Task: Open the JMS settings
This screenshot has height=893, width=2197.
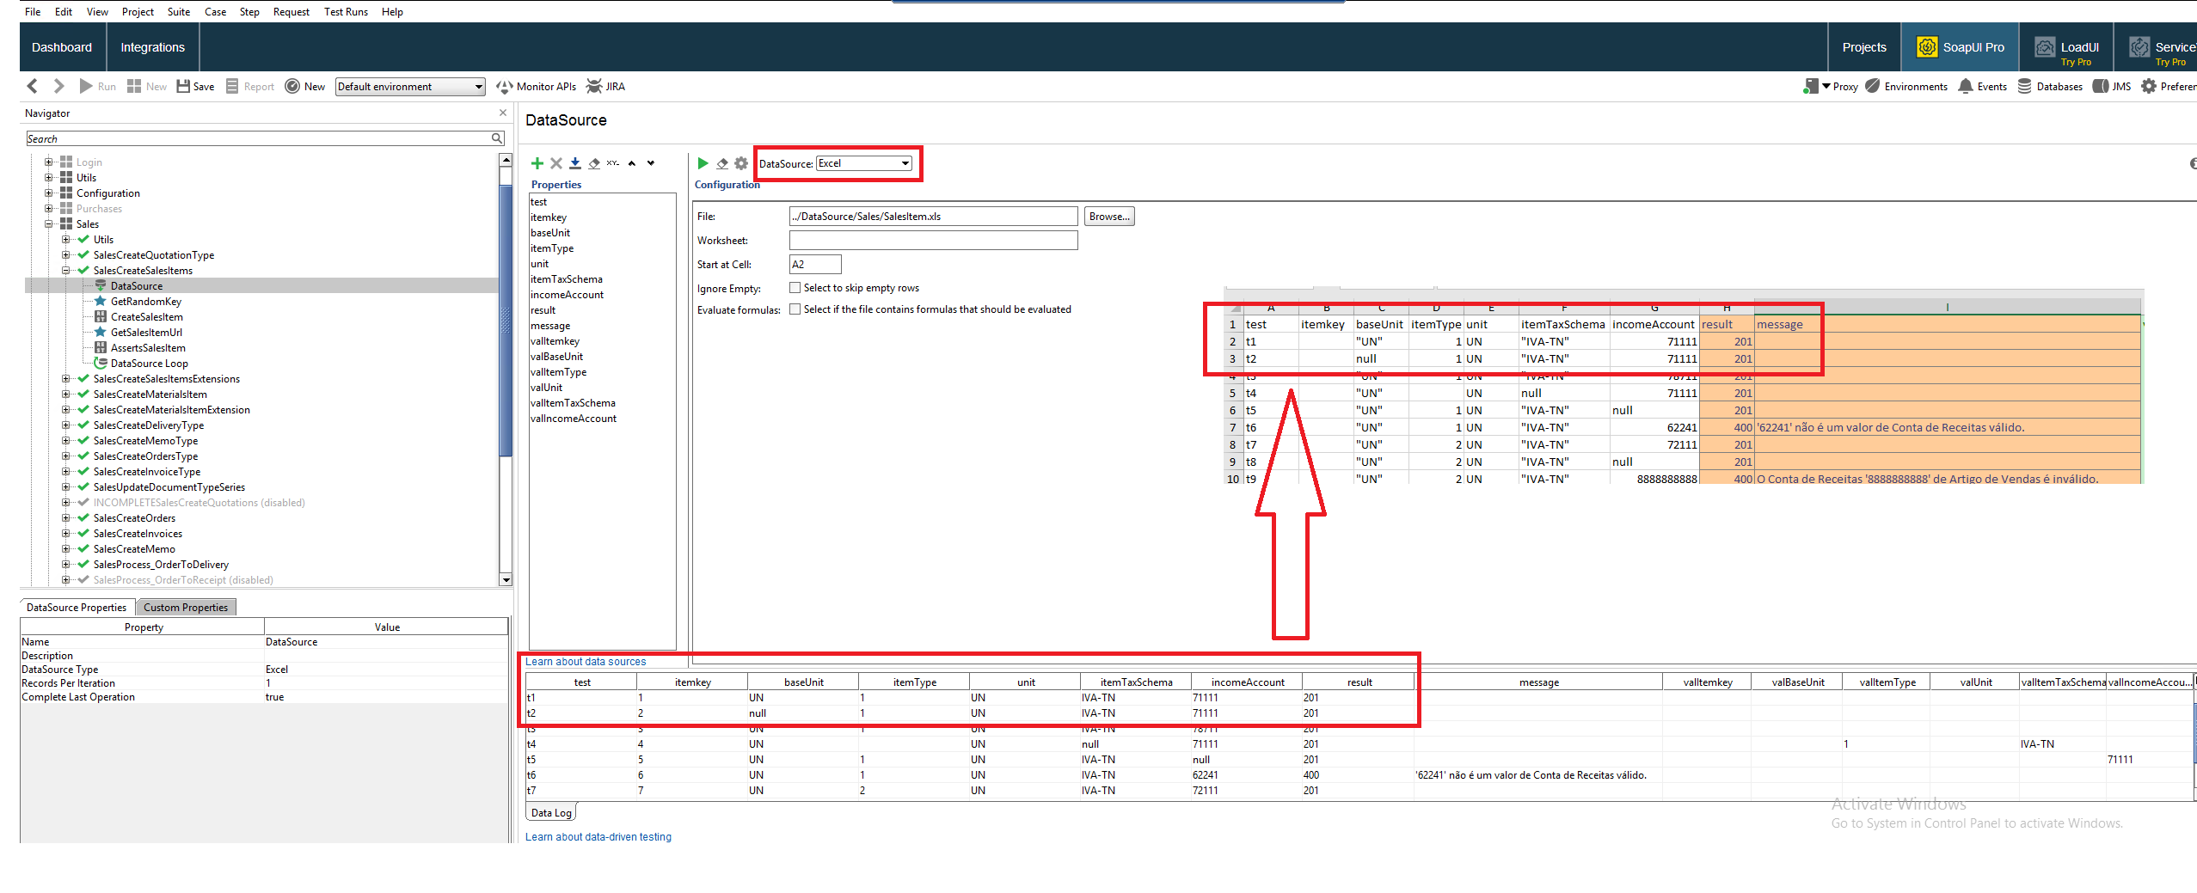Action: click(x=2112, y=86)
